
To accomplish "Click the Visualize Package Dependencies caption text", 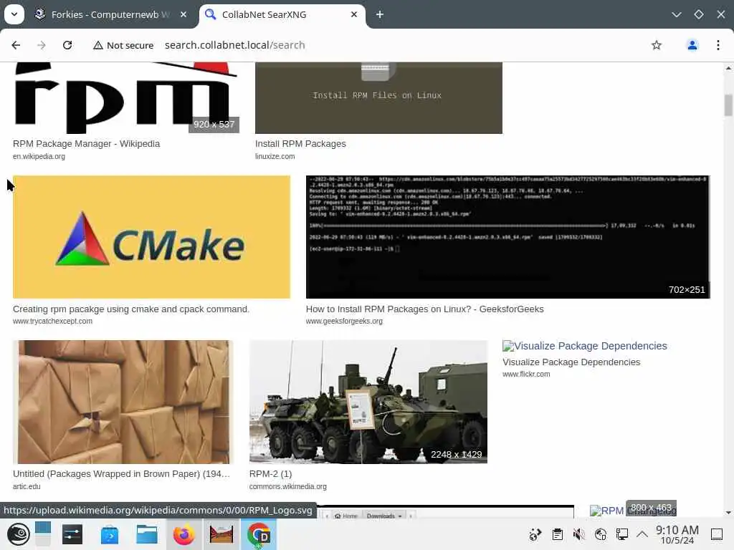I will click(571, 362).
